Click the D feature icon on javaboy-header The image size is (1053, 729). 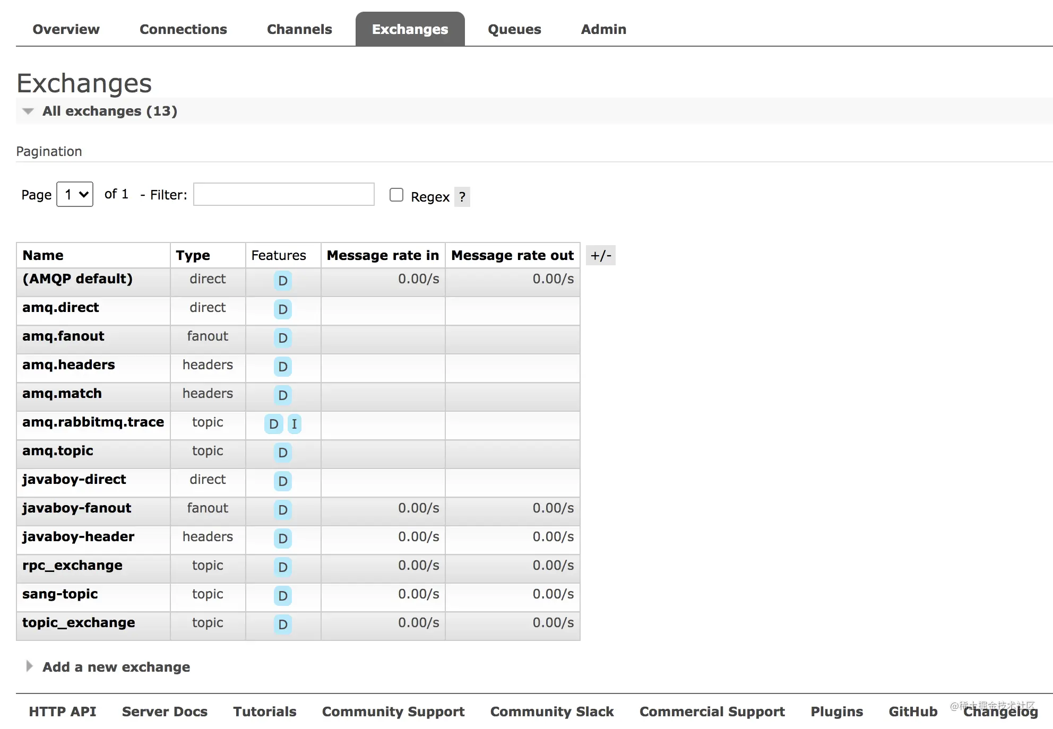click(x=282, y=537)
